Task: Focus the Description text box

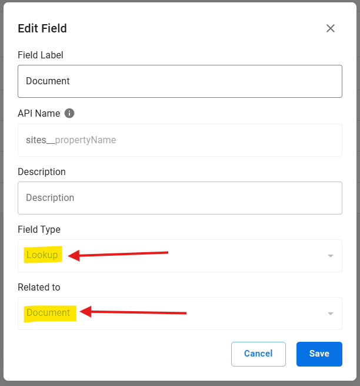Action: pyautogui.click(x=179, y=198)
